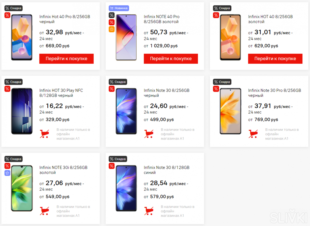This screenshot has width=310, height=226.
Task: Open Infinix Note 30 Pro 8/256GB title link
Action: (274, 93)
